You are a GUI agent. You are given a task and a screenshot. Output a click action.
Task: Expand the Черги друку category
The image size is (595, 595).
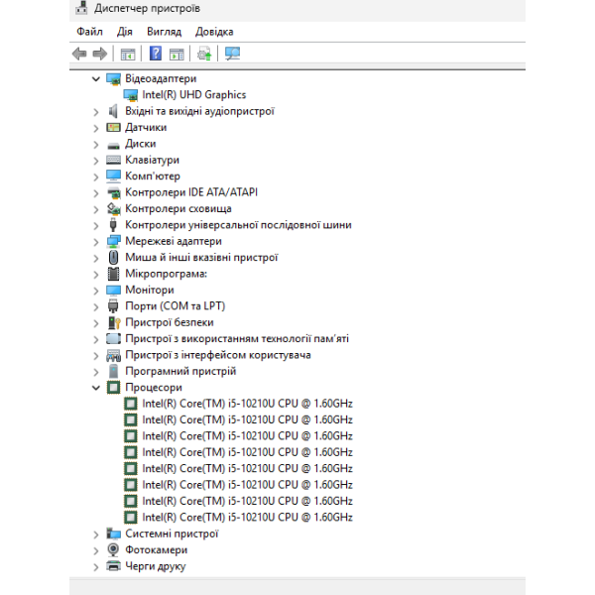(x=95, y=567)
